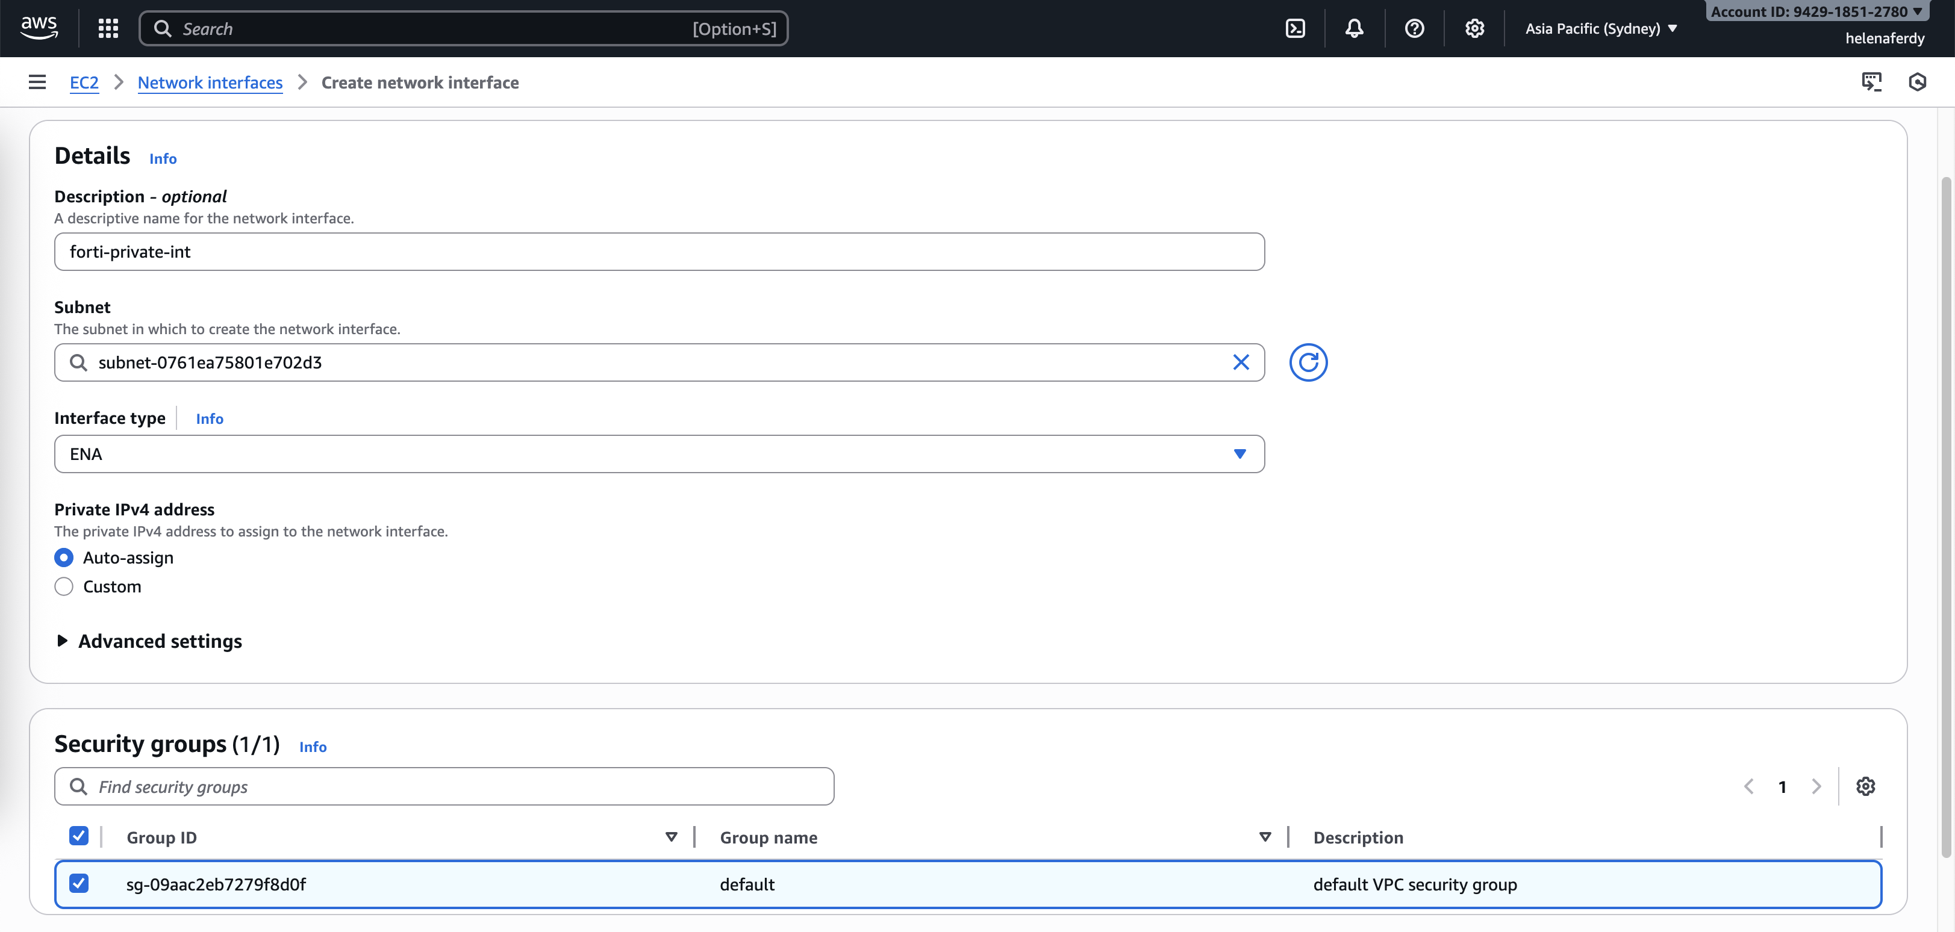Viewport: 1955px width, 932px height.
Task: Open security groups table preferences gear
Action: tap(1865, 786)
